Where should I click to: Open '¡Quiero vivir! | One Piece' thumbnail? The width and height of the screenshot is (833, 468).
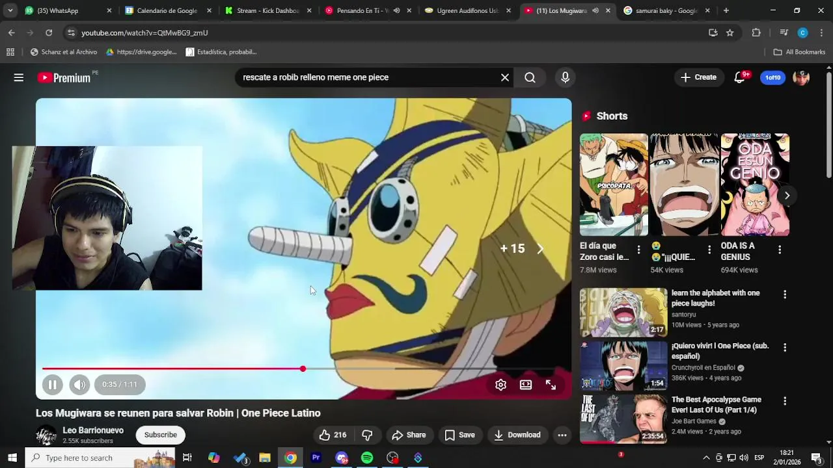click(x=623, y=366)
